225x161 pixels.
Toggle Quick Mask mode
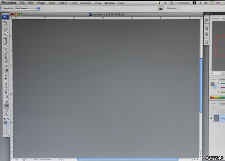[6, 129]
